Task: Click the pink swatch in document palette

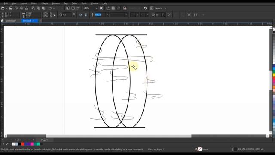Action: (x=32, y=144)
